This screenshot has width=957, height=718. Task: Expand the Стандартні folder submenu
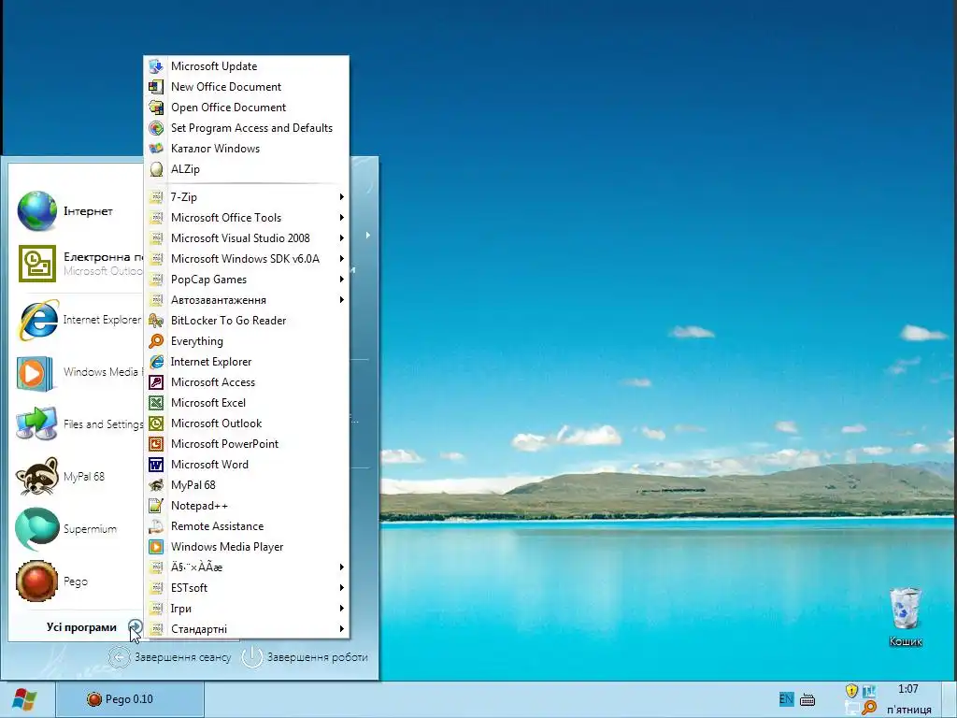(x=247, y=629)
